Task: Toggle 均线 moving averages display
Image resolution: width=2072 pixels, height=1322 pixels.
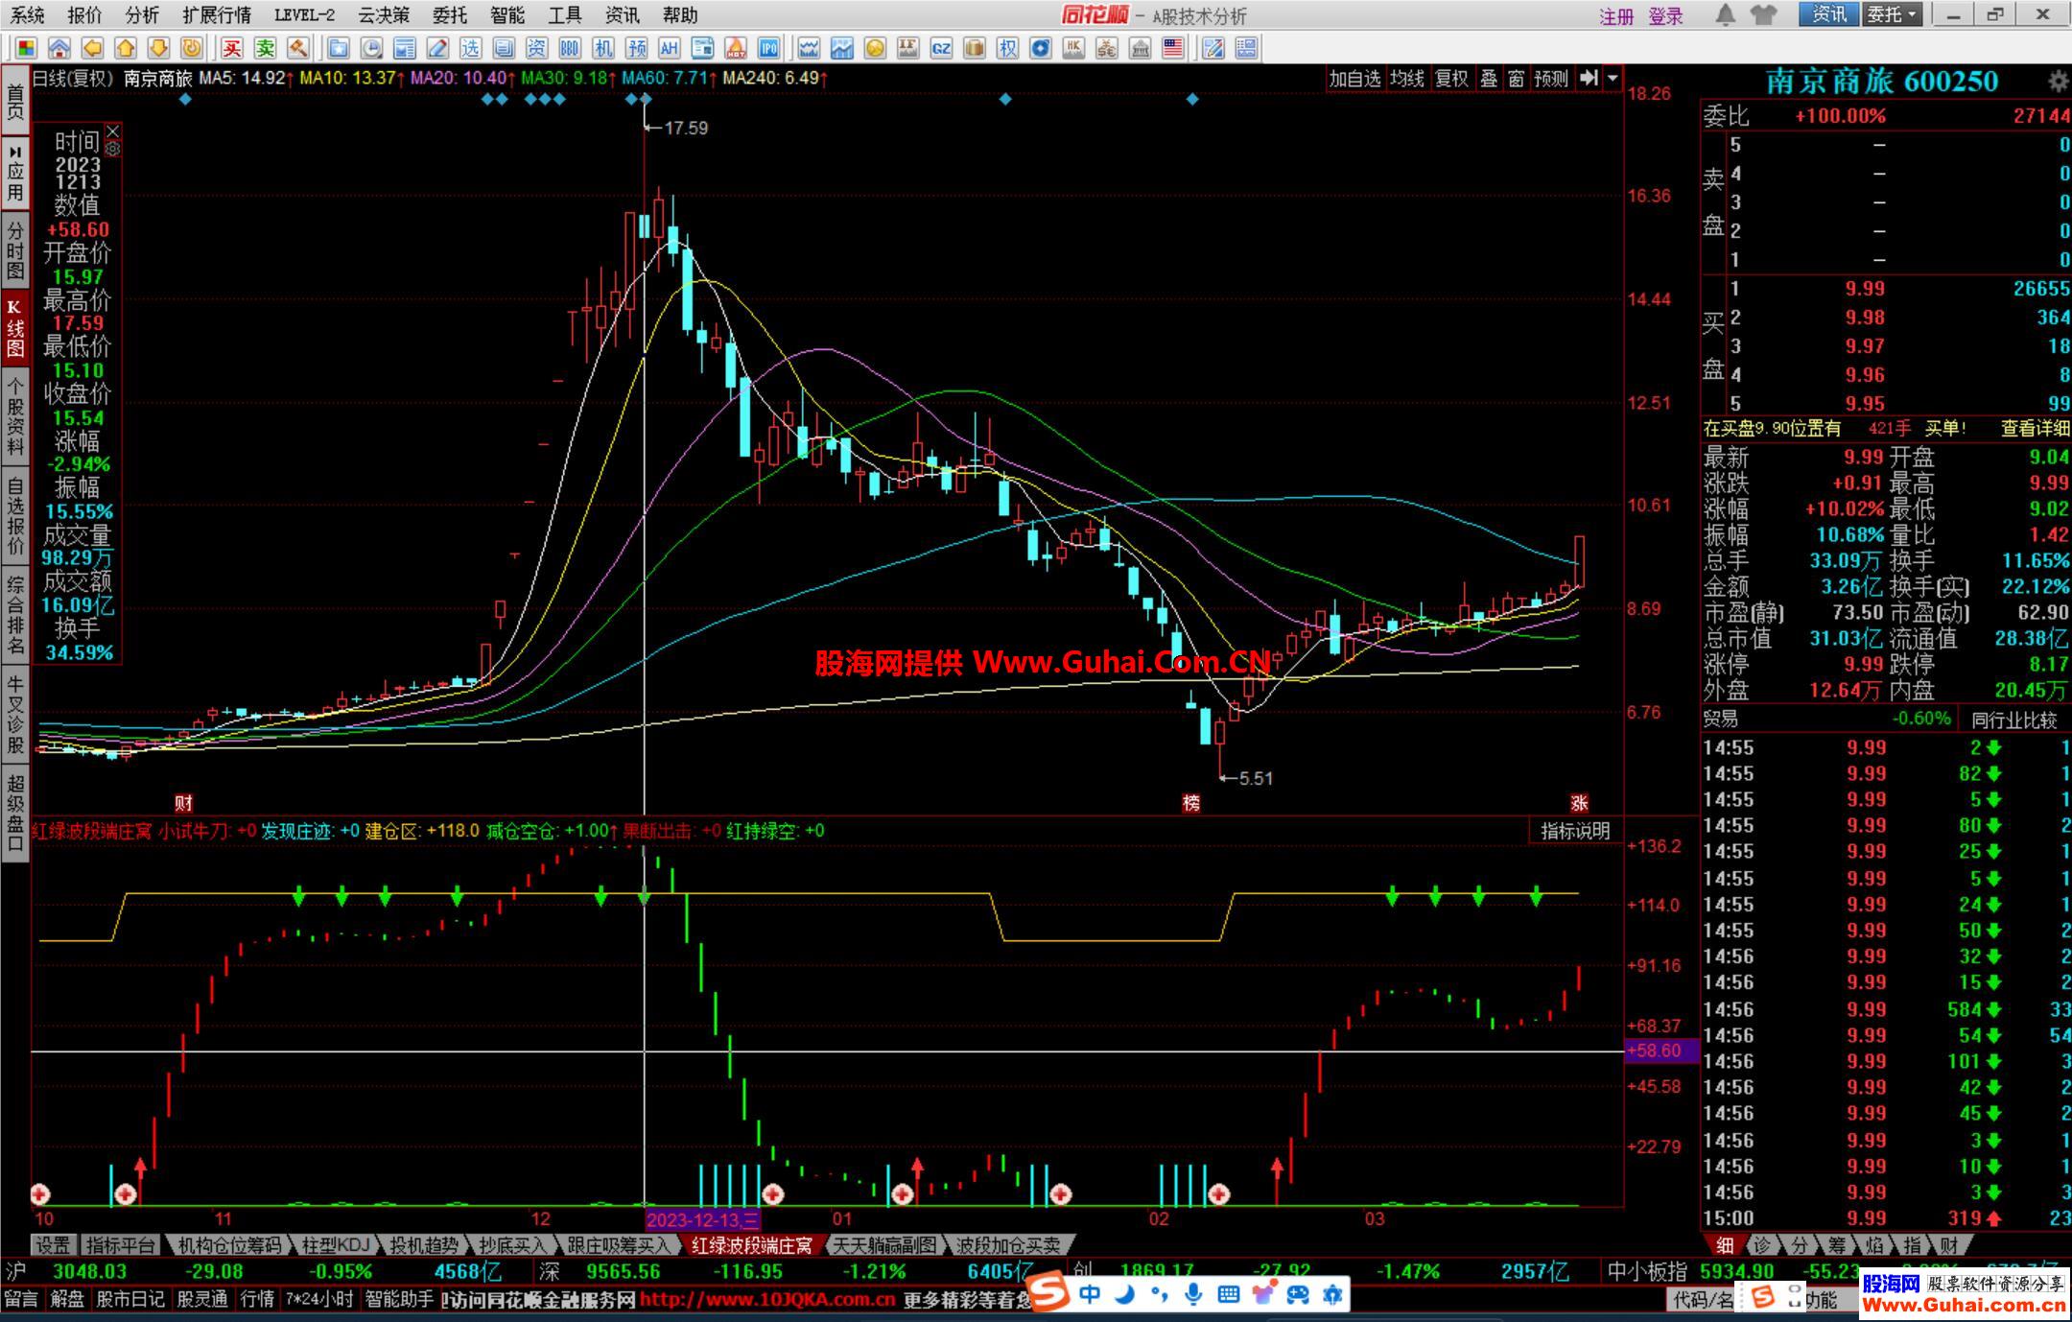Action: pyautogui.click(x=1407, y=79)
